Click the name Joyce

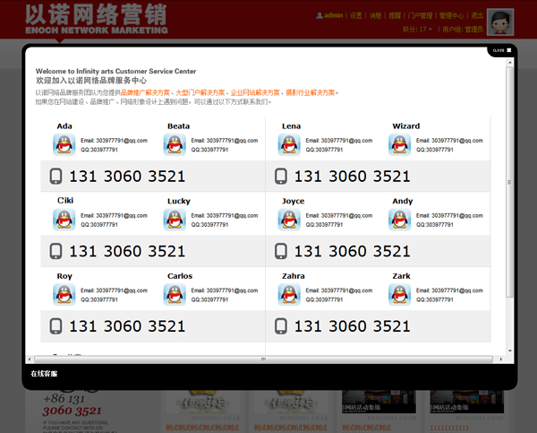(x=294, y=201)
